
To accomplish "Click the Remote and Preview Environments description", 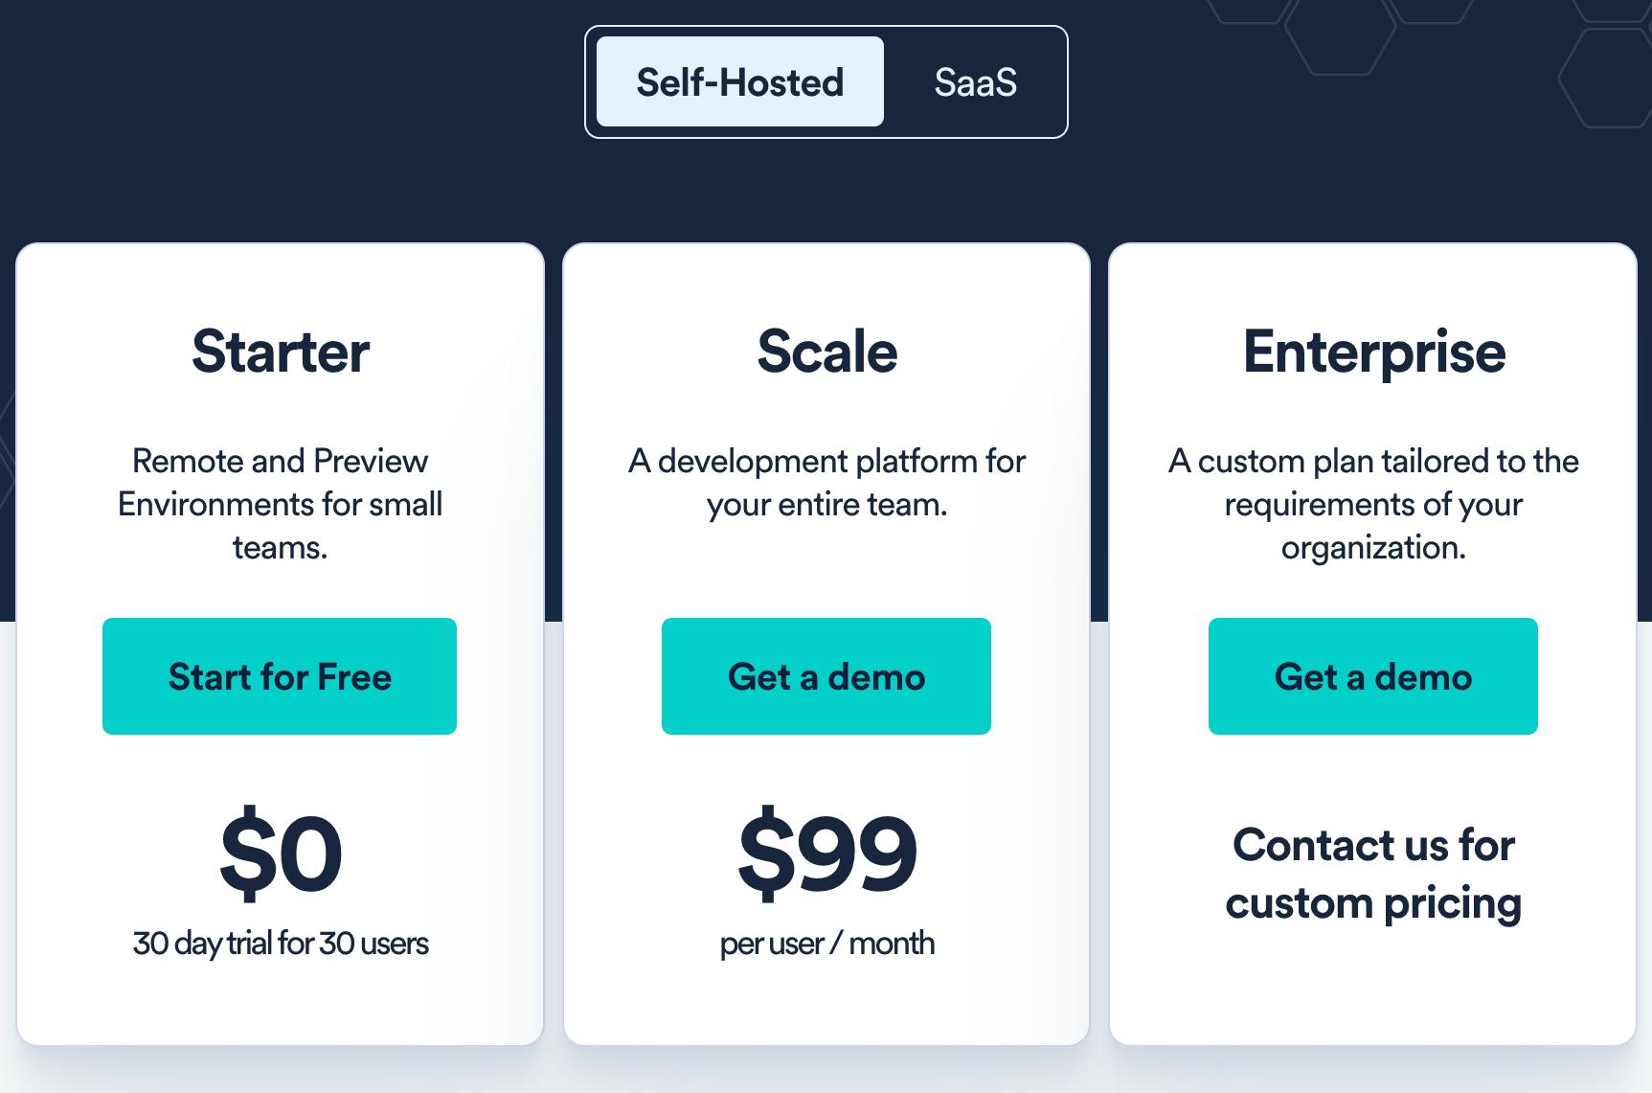I will pyautogui.click(x=280, y=504).
